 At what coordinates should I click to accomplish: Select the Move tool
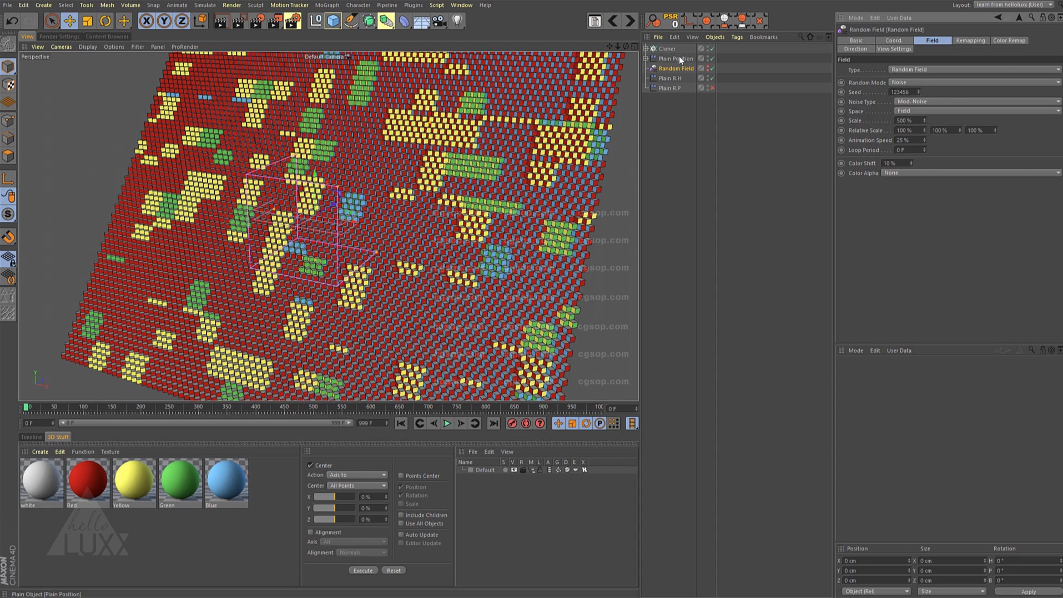(70, 21)
